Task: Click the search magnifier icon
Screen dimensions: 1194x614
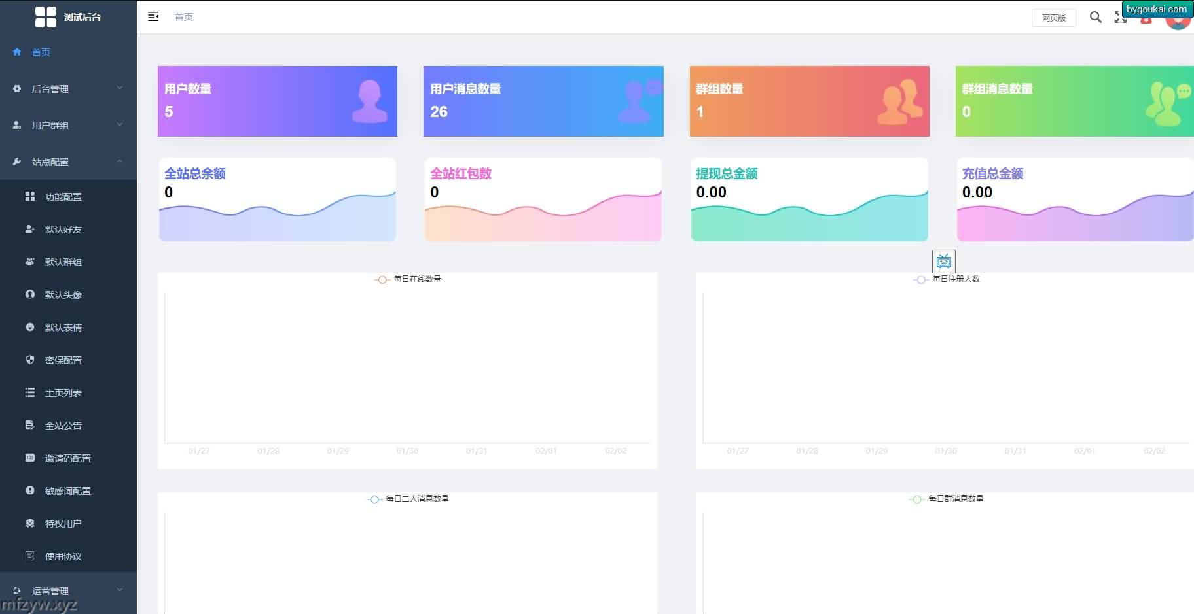Action: [1095, 17]
